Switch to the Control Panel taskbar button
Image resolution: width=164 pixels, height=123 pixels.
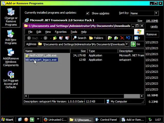[107, 120]
